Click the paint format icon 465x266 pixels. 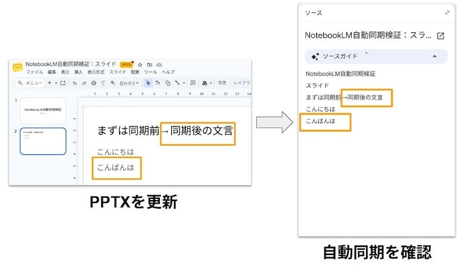103,83
